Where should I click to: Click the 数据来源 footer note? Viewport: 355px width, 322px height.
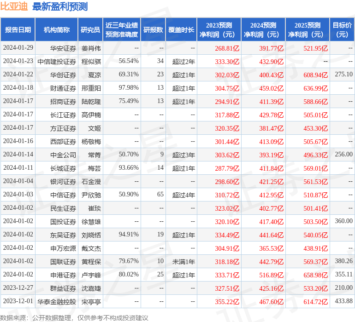pyautogui.click(x=74, y=318)
